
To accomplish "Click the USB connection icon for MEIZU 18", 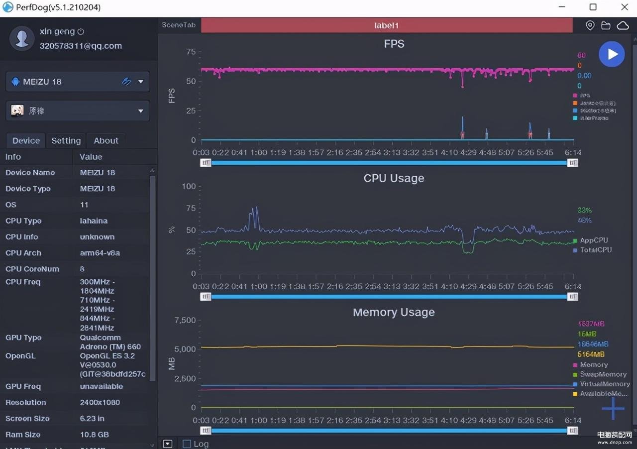I will point(126,82).
